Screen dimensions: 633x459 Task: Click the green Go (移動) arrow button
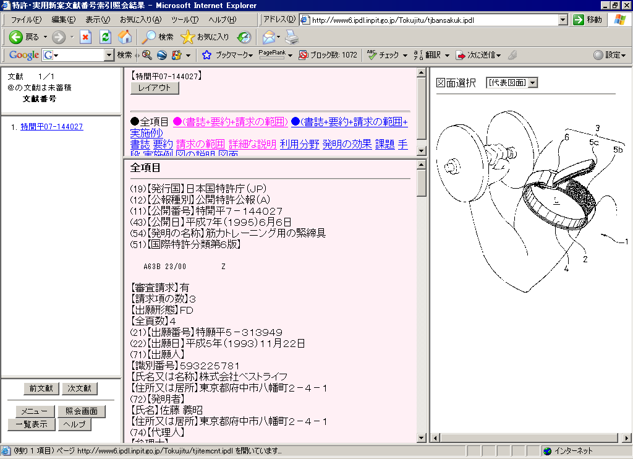pyautogui.click(x=579, y=20)
